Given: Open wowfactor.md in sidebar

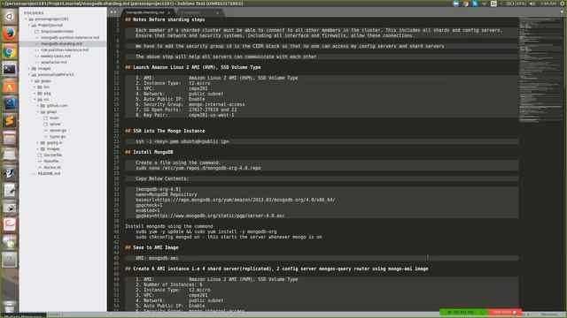Looking at the screenshot, I should [53, 62].
